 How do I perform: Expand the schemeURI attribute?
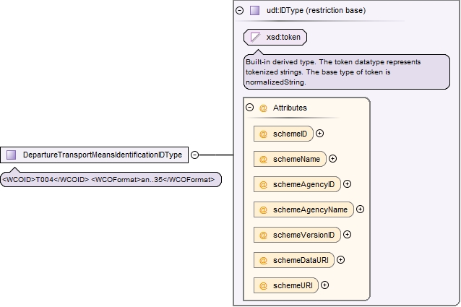coord(324,285)
